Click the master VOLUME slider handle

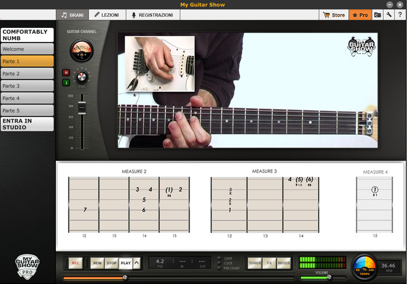[329, 277]
